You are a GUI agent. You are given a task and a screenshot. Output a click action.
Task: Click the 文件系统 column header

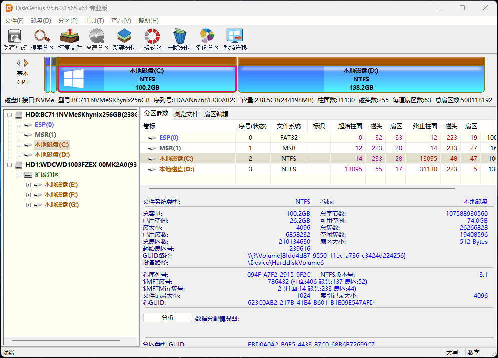[x=289, y=126]
